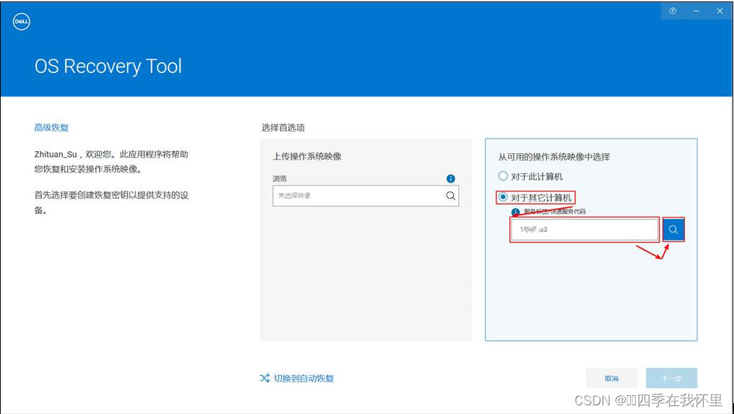Click the shuffle icon beside 切换到自动恢复
The height and width of the screenshot is (414, 734).
coord(264,378)
